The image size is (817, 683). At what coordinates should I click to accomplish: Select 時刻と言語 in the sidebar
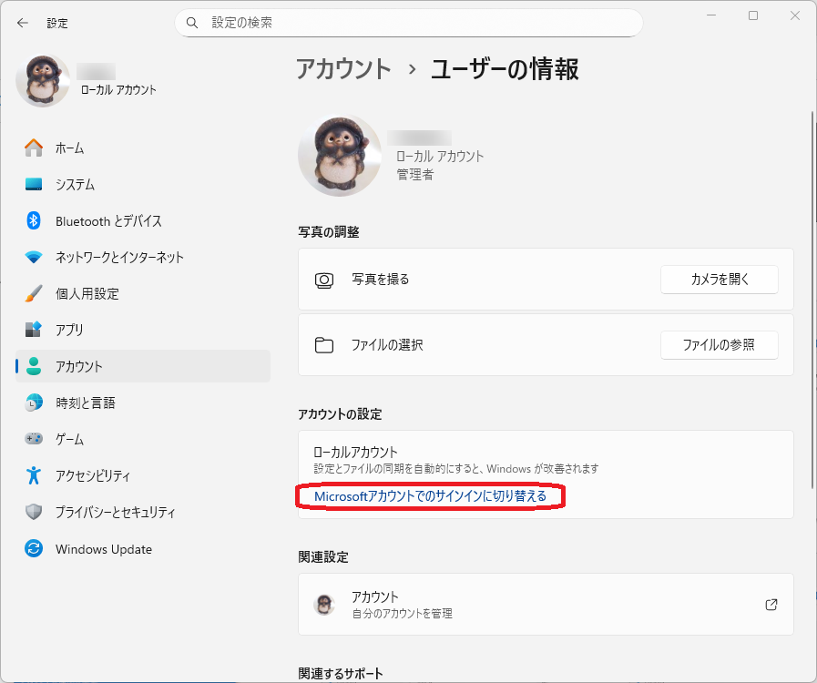143,403
